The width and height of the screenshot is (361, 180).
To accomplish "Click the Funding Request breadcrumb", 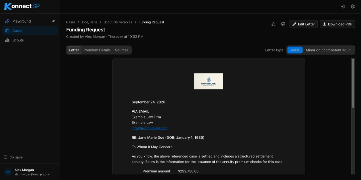I will point(151,22).
